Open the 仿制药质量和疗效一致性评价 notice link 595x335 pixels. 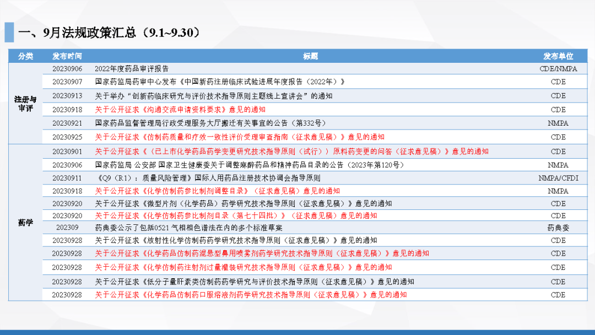pyautogui.click(x=240, y=137)
